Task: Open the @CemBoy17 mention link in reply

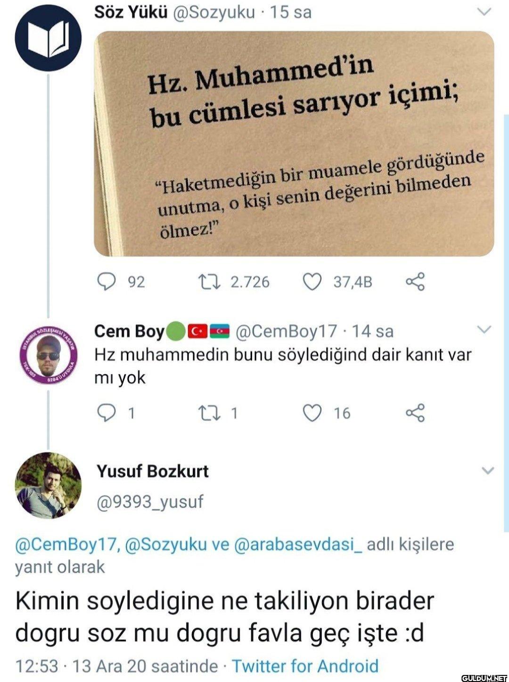Action: (x=66, y=544)
